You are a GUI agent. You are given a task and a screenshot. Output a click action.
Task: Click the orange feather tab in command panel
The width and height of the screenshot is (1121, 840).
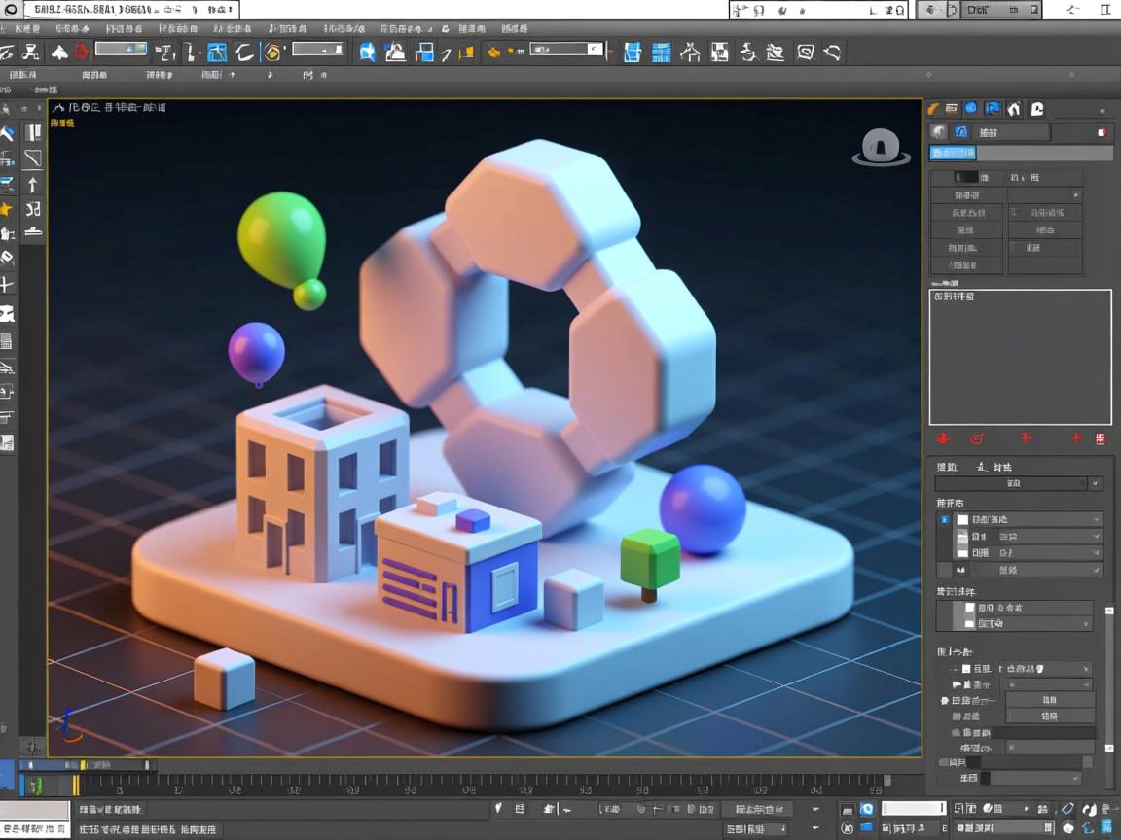point(933,109)
